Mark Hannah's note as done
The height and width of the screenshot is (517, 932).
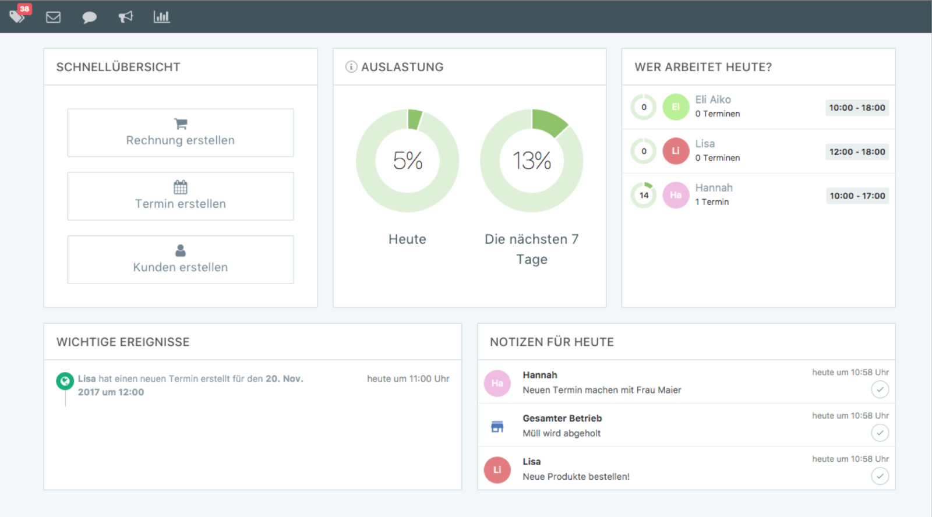point(880,389)
